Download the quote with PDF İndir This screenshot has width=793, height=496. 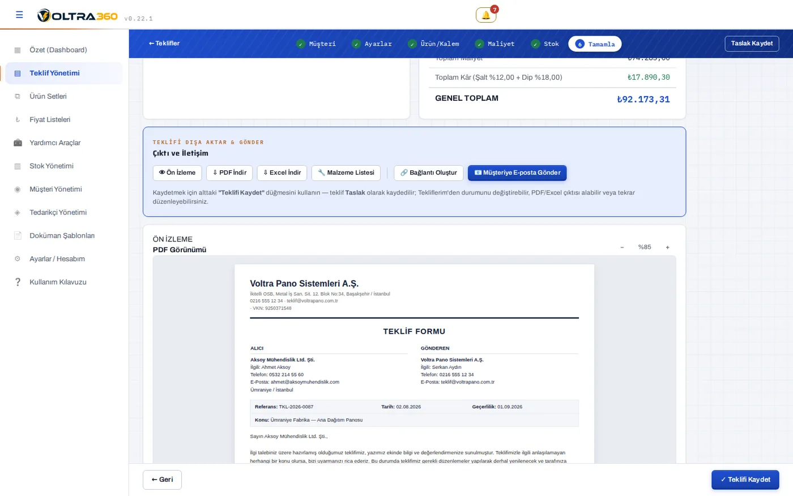pos(229,172)
